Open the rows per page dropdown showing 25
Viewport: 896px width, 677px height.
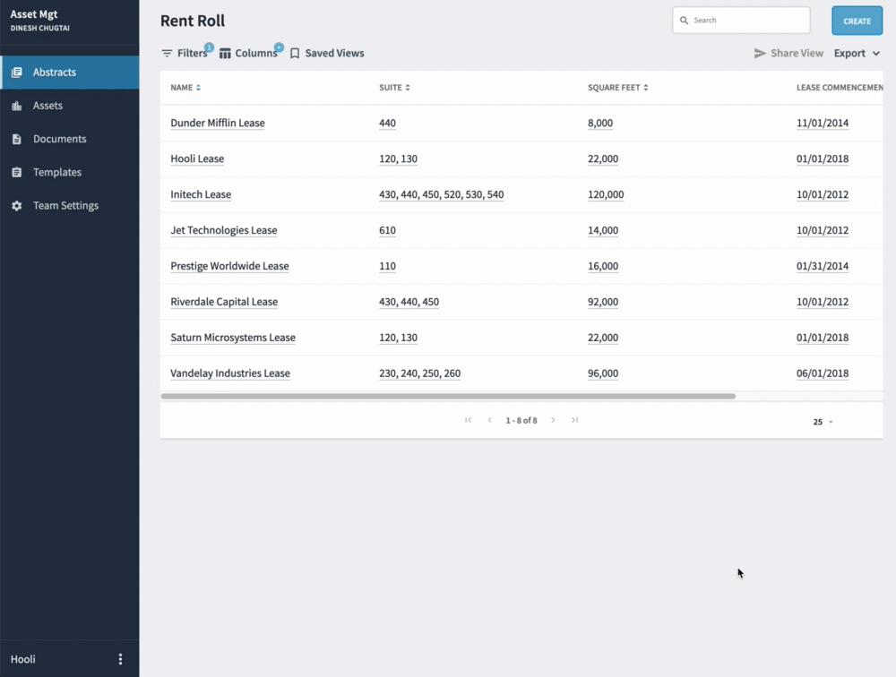click(823, 422)
